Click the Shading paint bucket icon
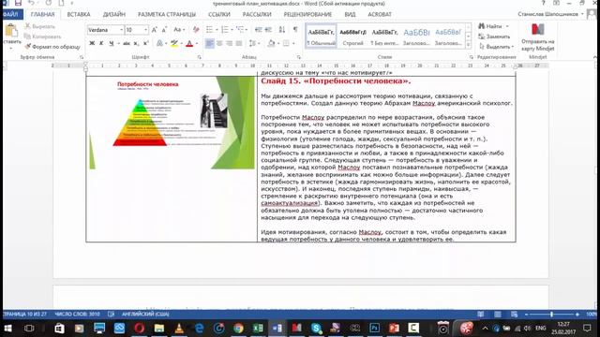600x337 pixels. [x=271, y=44]
